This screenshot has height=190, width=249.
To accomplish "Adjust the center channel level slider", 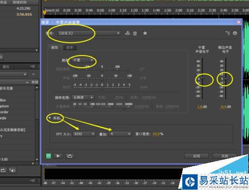I will click(202, 78).
